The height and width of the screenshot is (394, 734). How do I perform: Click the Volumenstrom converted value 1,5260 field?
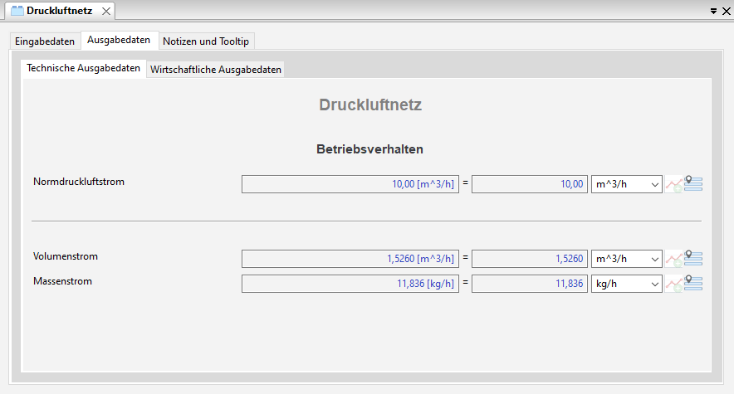click(530, 259)
